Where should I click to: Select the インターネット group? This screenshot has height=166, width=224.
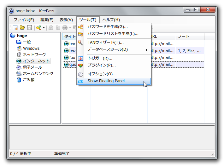[x=36, y=61]
